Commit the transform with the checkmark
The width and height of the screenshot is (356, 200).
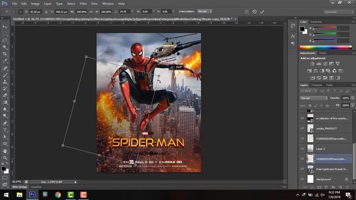[x=262, y=12]
